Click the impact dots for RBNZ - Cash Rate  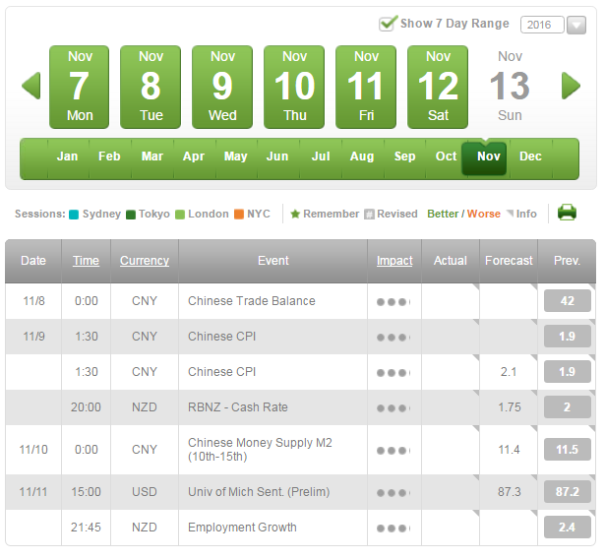[393, 407]
